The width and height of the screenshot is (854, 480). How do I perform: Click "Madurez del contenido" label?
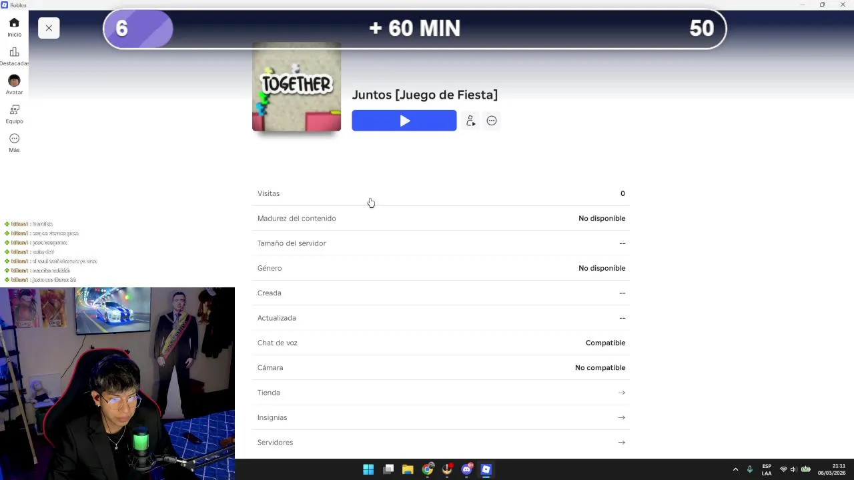coord(297,218)
